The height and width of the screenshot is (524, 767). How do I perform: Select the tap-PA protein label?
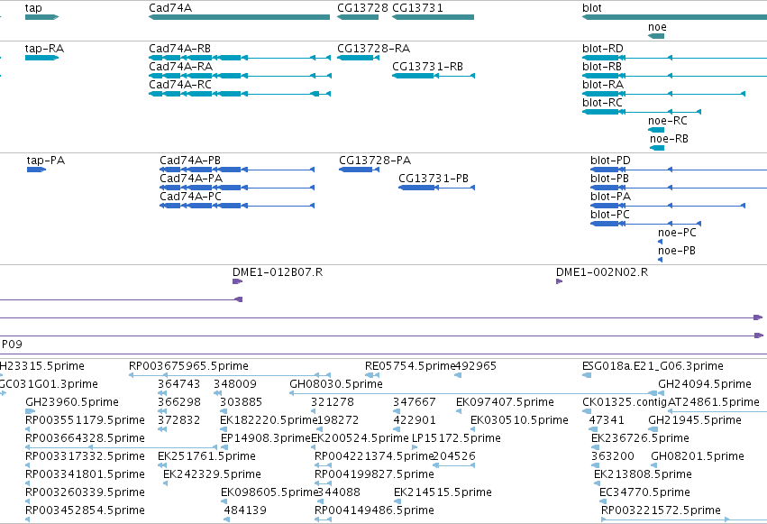(x=45, y=161)
